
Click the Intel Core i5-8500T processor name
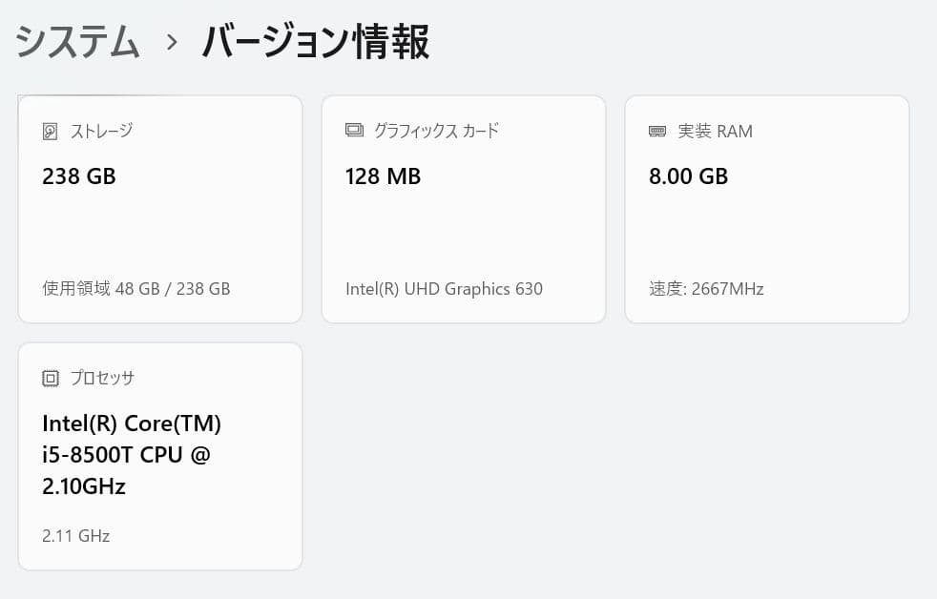tap(131, 455)
